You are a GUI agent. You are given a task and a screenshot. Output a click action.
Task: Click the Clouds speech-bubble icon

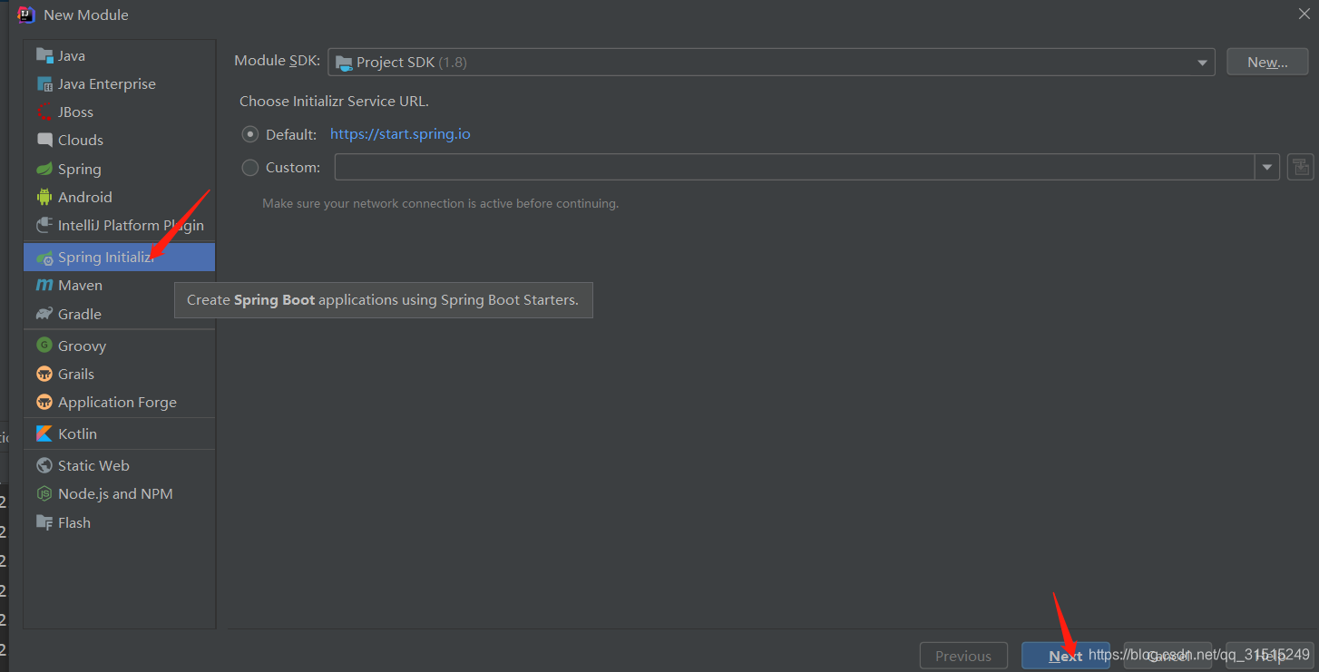point(44,140)
